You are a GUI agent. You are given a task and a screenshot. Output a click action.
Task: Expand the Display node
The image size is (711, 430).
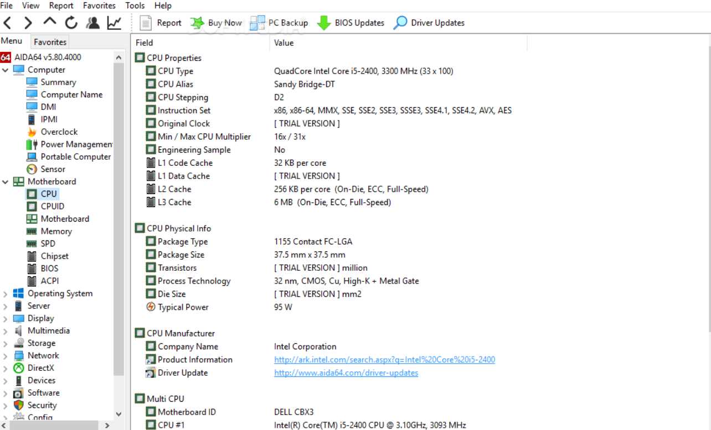coord(5,319)
